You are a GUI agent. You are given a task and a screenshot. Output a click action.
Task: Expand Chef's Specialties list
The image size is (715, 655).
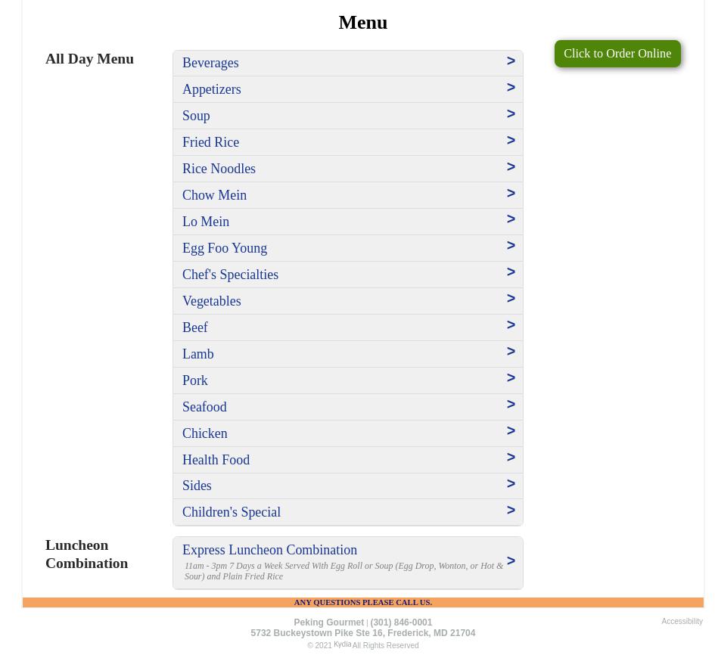pyautogui.click(x=230, y=275)
